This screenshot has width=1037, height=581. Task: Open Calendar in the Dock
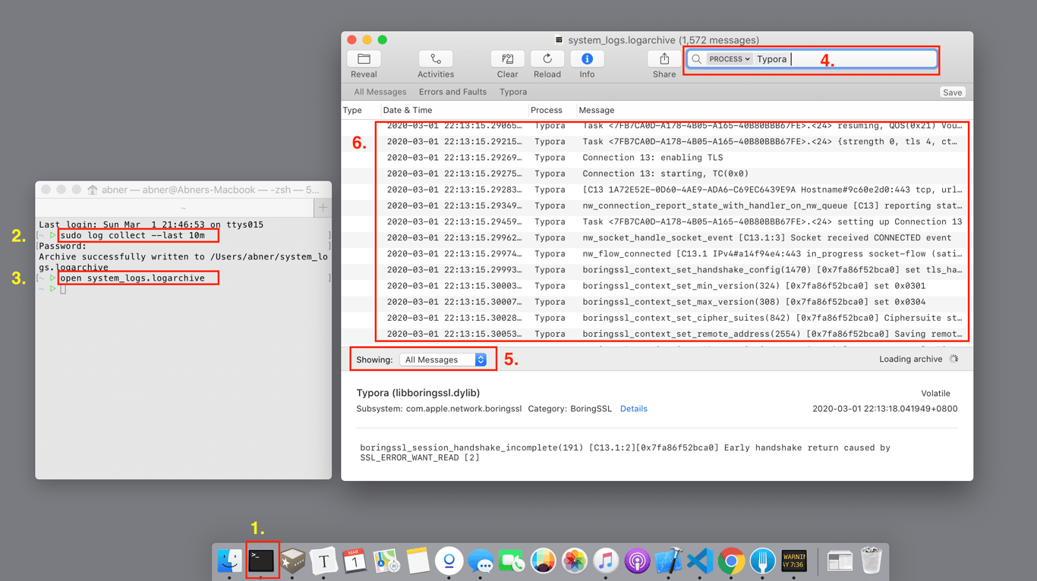coord(355,561)
